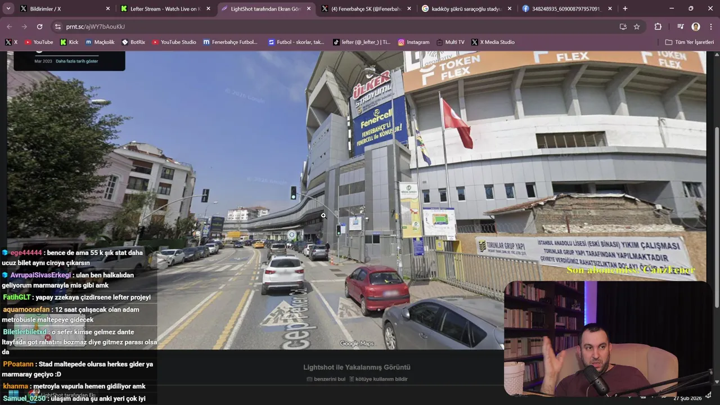Screen dimensions: 720x405
Task: Expand the Tüm Yer İşaretleri folder
Action: (689, 42)
